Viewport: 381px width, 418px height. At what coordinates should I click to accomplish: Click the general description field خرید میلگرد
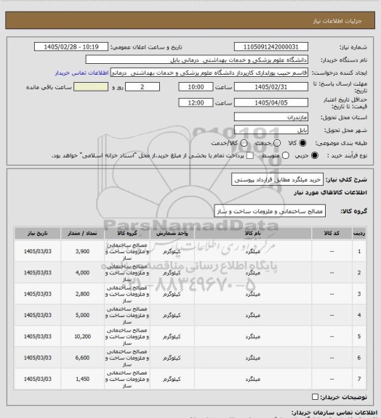click(x=277, y=179)
